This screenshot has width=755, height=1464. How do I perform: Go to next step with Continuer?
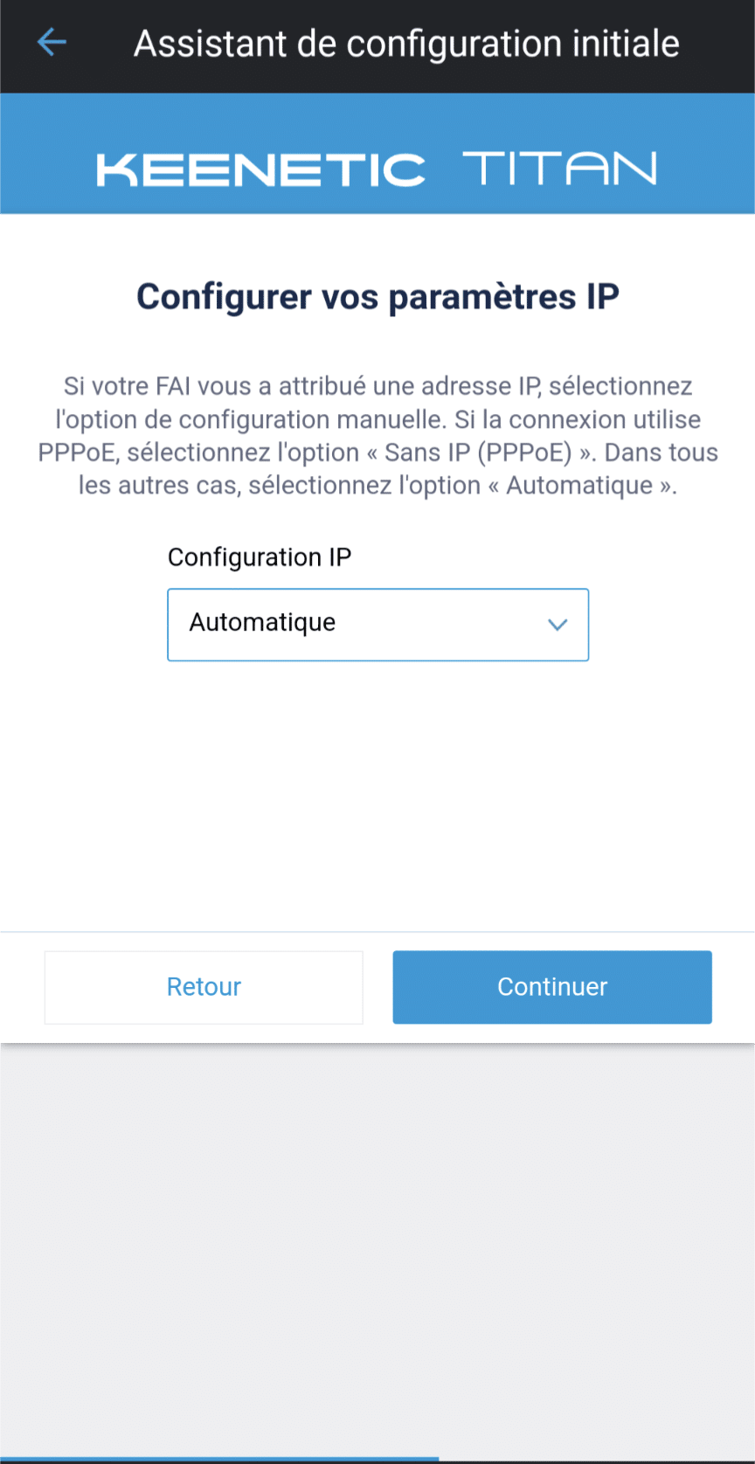click(552, 987)
